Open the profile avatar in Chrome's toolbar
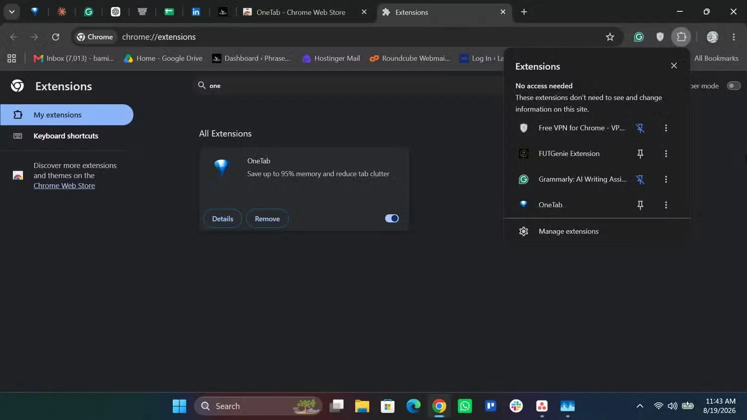This screenshot has width=747, height=420. point(713,37)
